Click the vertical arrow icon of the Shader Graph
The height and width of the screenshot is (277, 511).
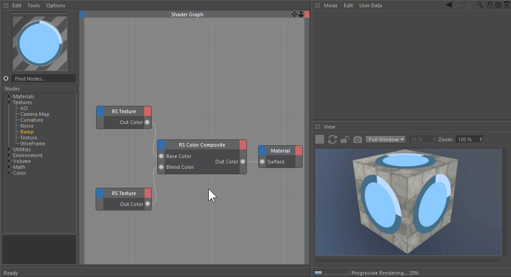click(301, 14)
